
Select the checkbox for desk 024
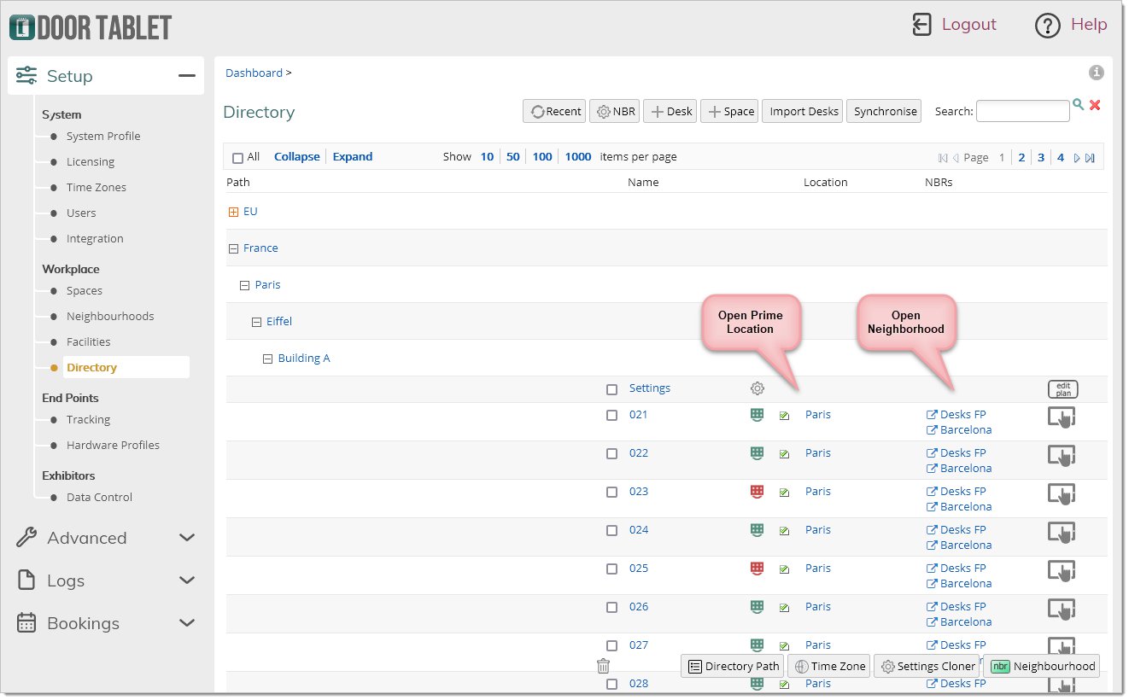[611, 531]
